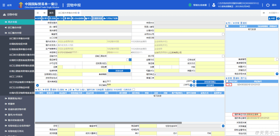Open the 关闭操作 dropdown
280x136 pixels.
click(x=273, y=13)
